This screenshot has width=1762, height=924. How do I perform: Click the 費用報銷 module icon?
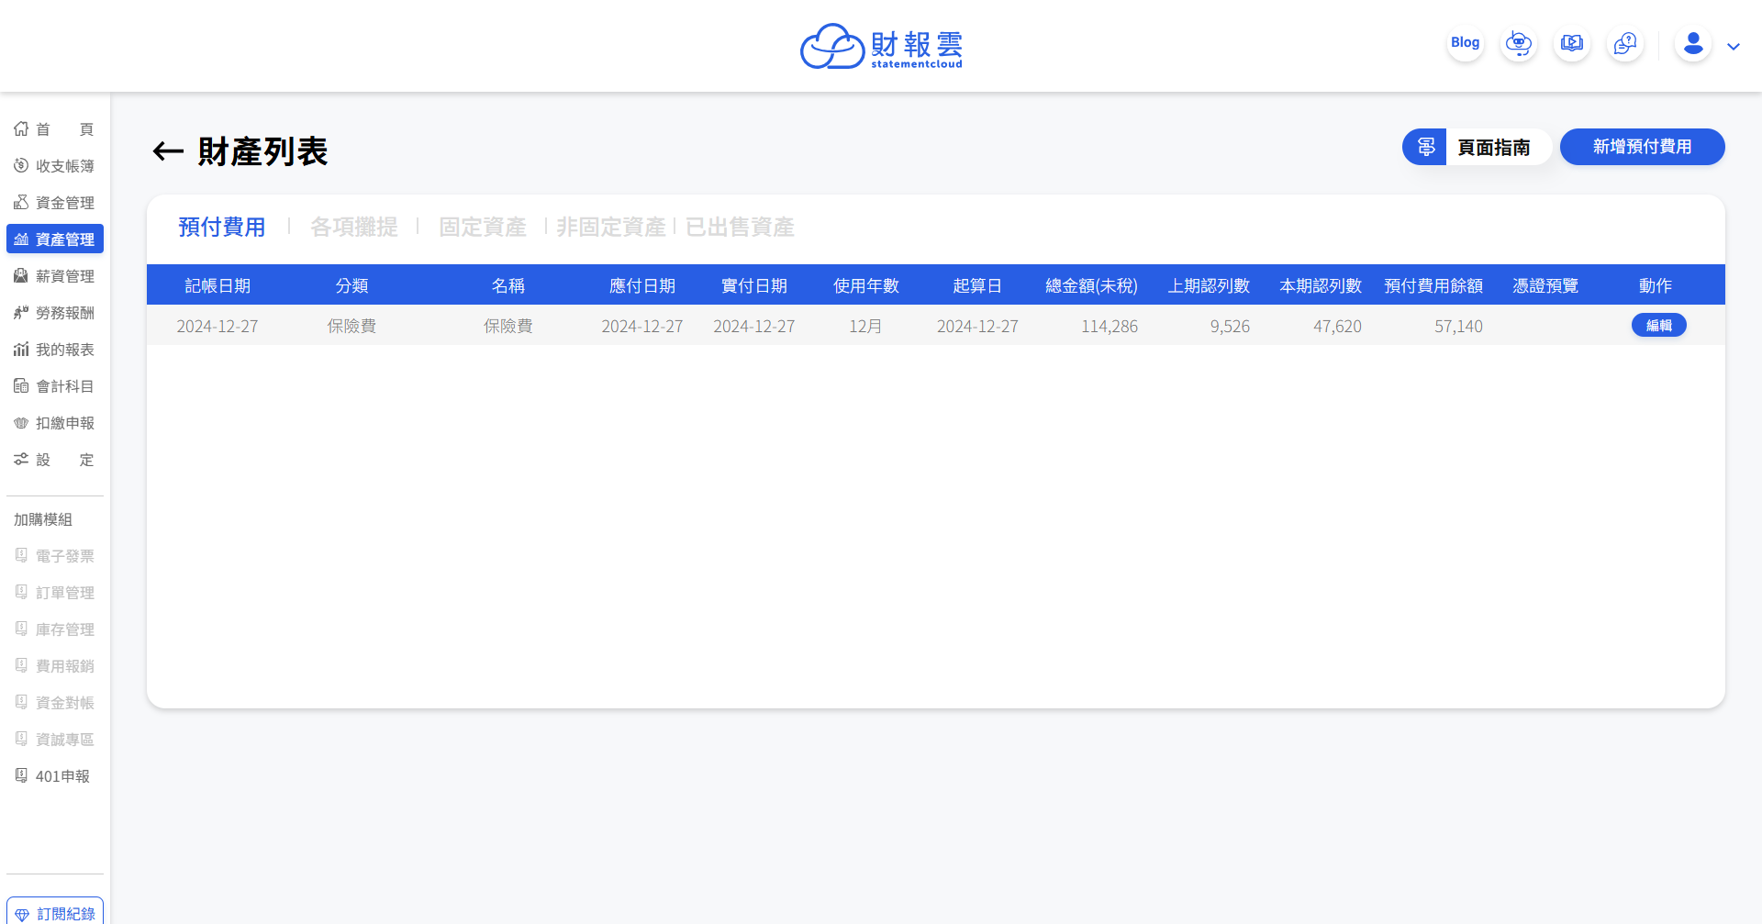pos(21,665)
